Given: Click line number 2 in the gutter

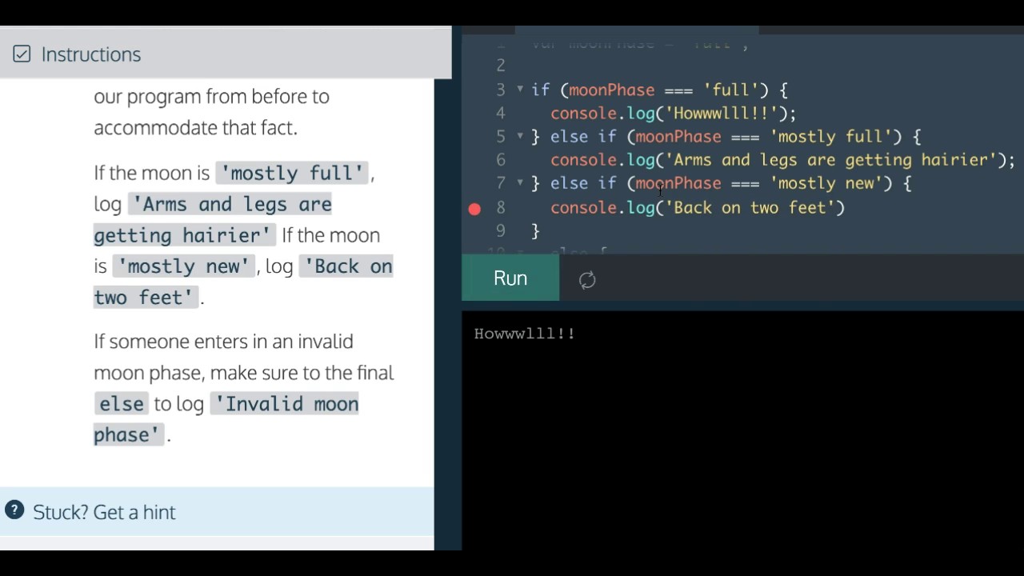Looking at the screenshot, I should tap(501, 66).
